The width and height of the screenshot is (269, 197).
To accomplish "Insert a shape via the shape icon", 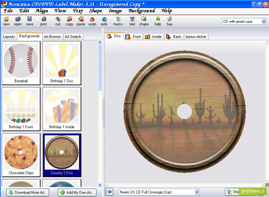I will [144, 21].
